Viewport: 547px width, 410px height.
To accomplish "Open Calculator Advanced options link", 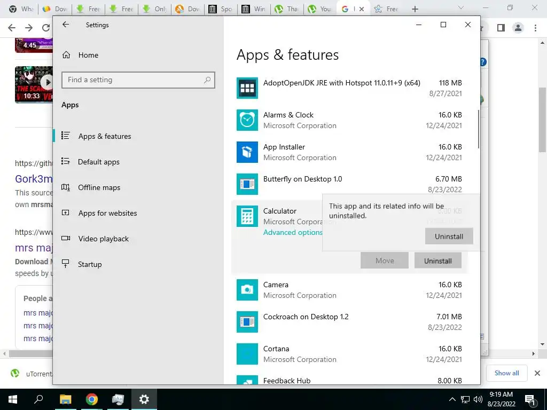I will point(293,233).
